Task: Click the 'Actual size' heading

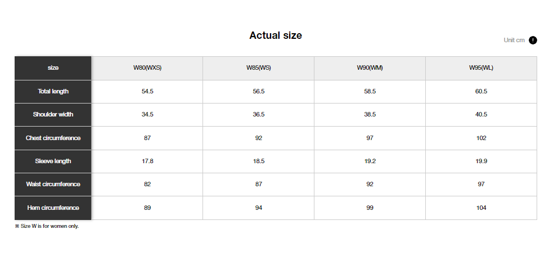Action: (276, 35)
